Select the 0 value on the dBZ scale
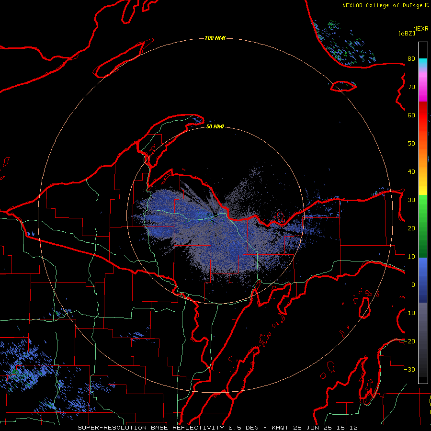This screenshot has width=431, height=431. tap(413, 285)
